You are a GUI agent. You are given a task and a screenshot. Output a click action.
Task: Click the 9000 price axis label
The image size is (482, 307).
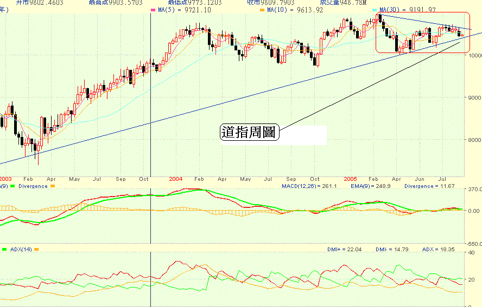coord(474,98)
